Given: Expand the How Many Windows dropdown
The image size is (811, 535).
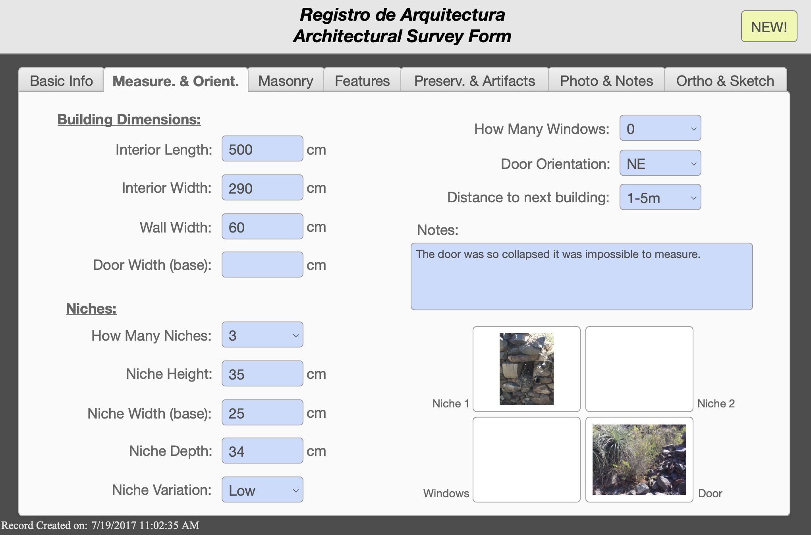Looking at the screenshot, I should (660, 128).
